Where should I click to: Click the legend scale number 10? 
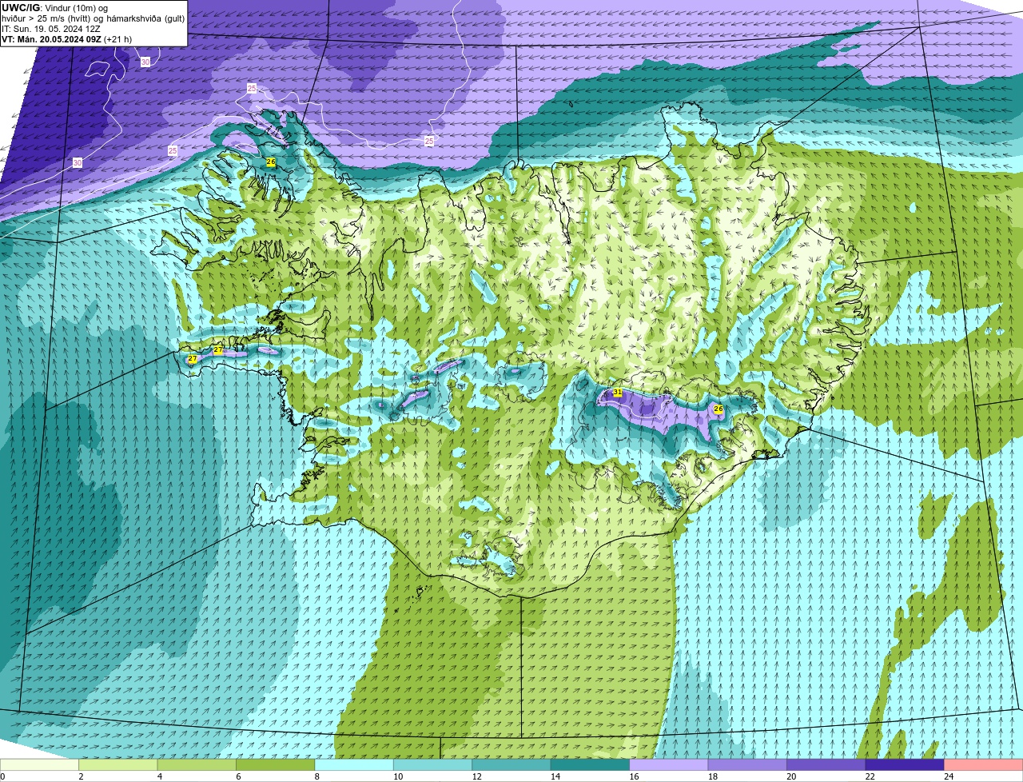[x=397, y=776]
